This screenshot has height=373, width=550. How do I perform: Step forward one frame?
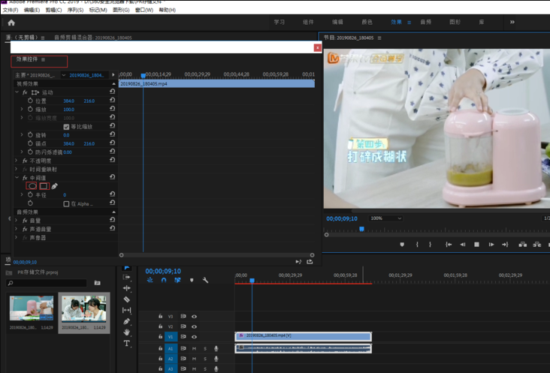pyautogui.click(x=491, y=245)
